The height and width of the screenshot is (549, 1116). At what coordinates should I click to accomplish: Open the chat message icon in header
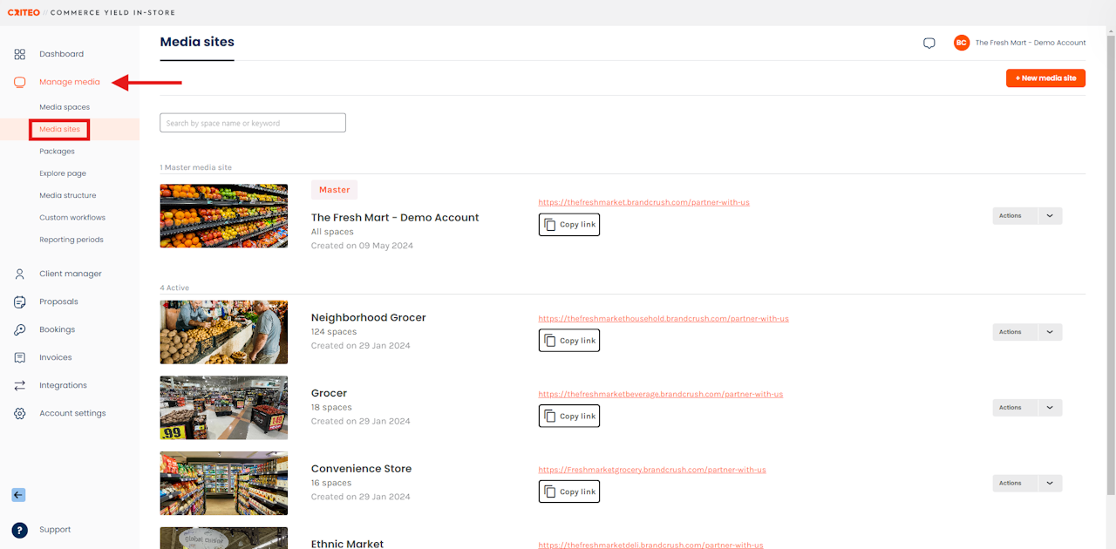tap(929, 43)
